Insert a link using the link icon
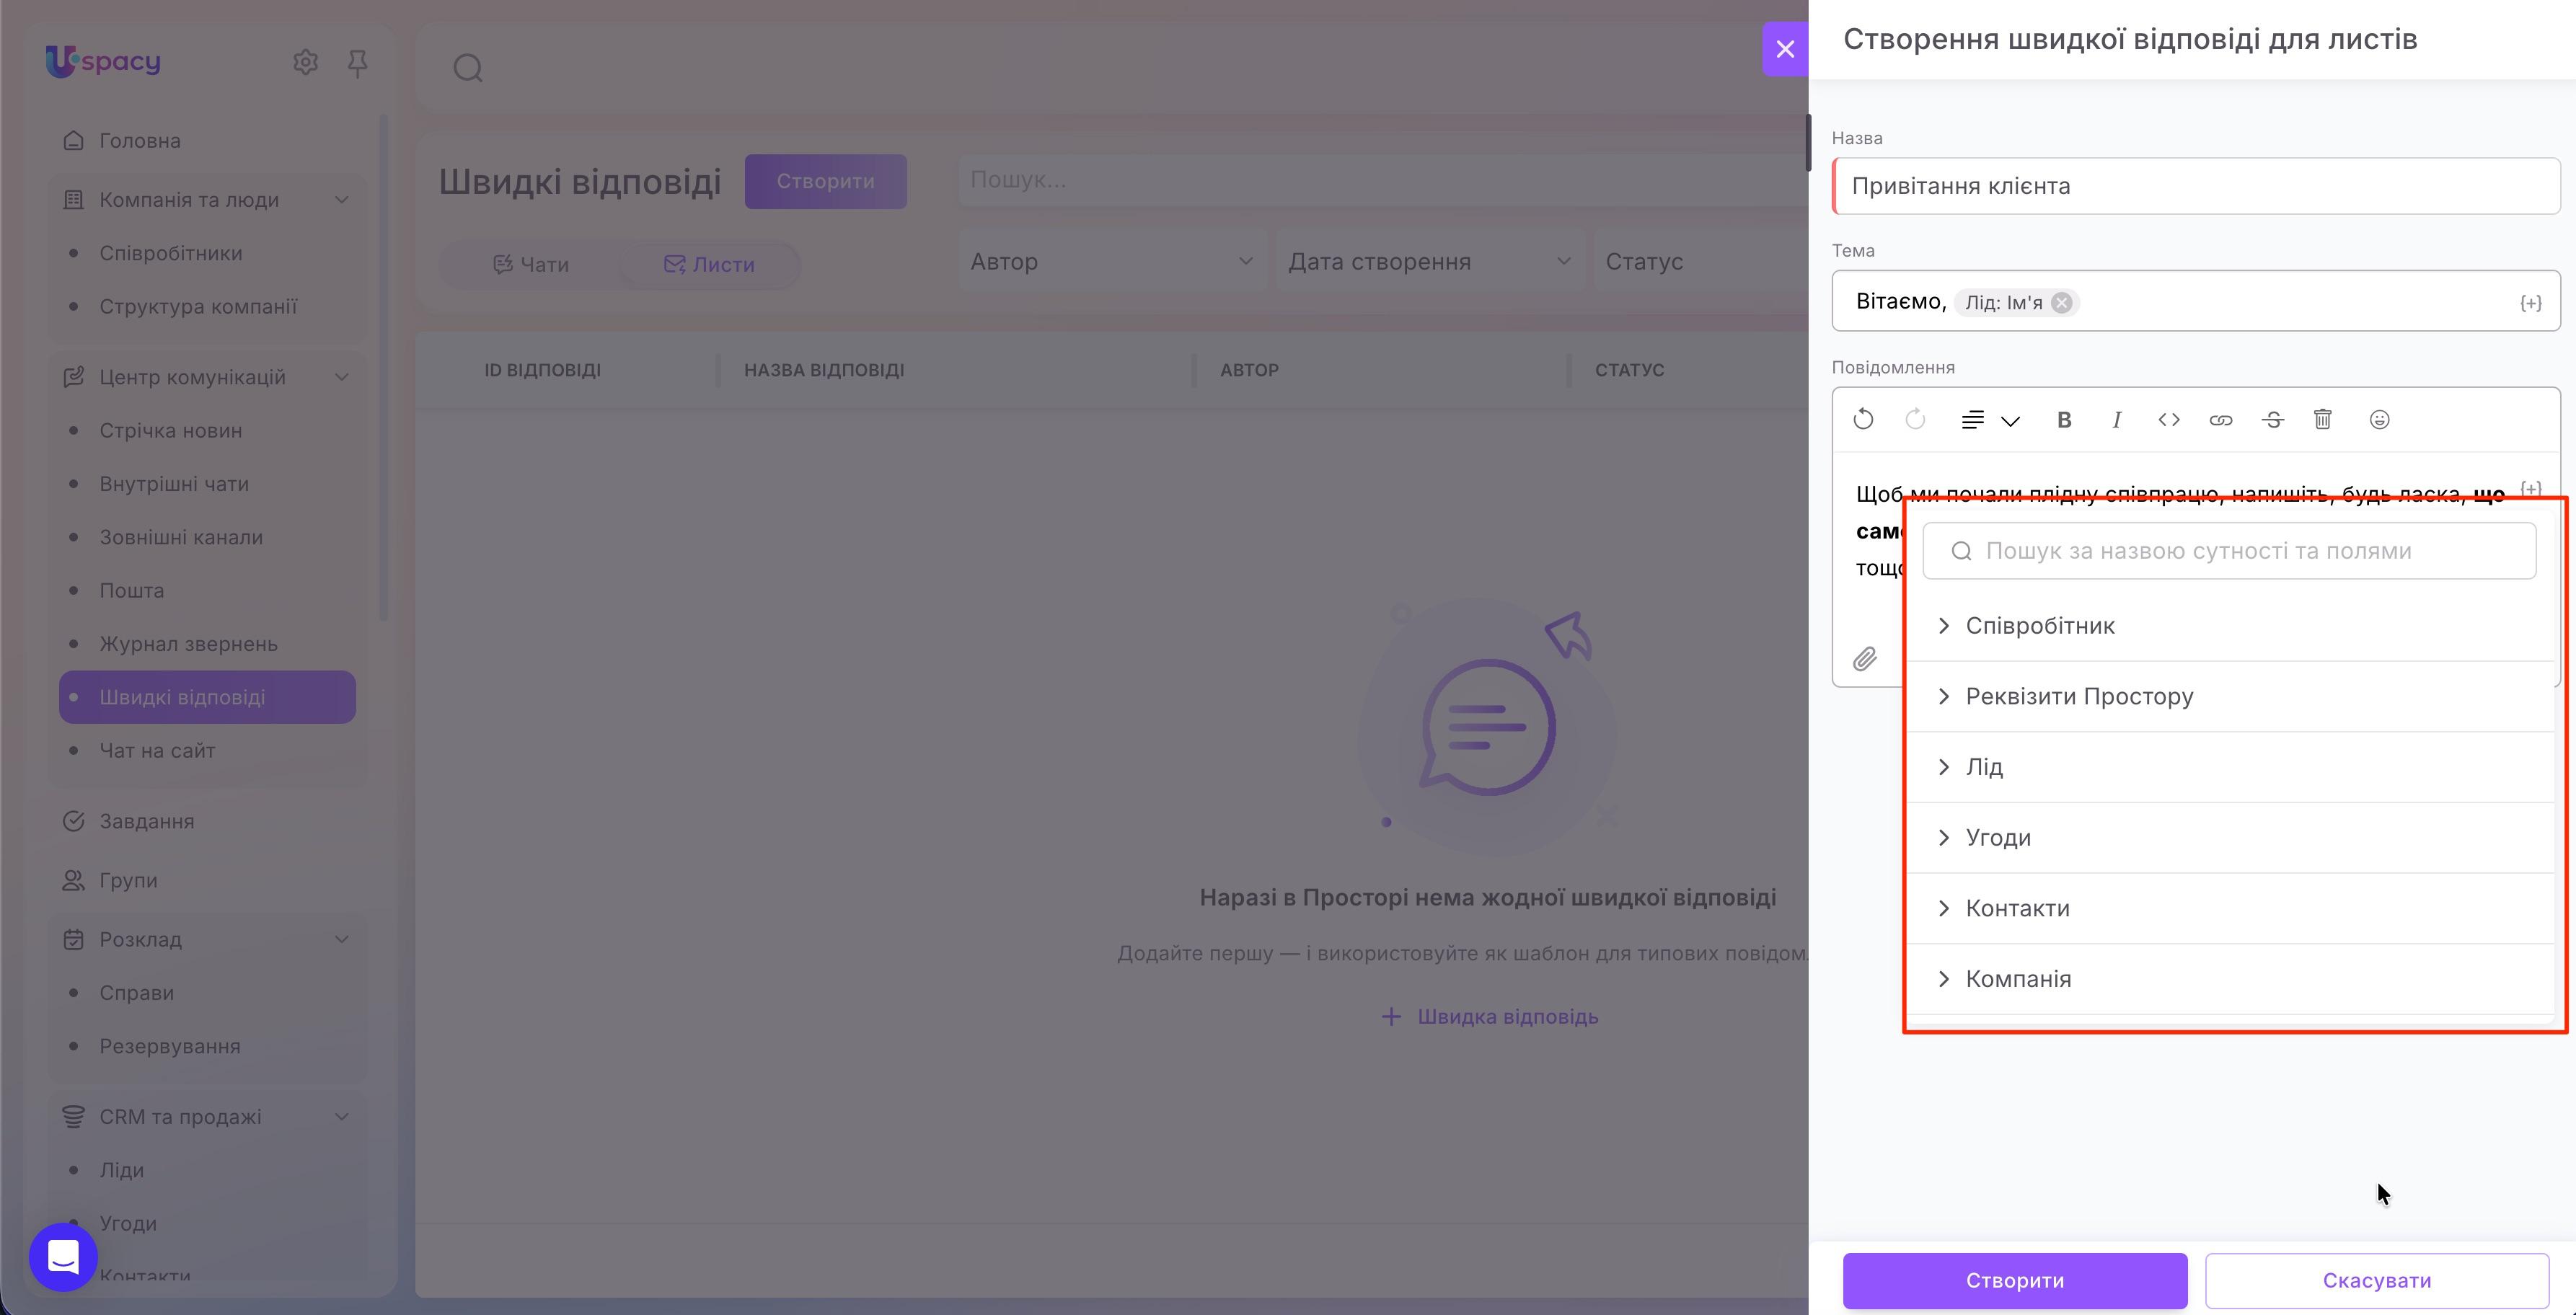Viewport: 2576px width, 1315px height. (2220, 420)
